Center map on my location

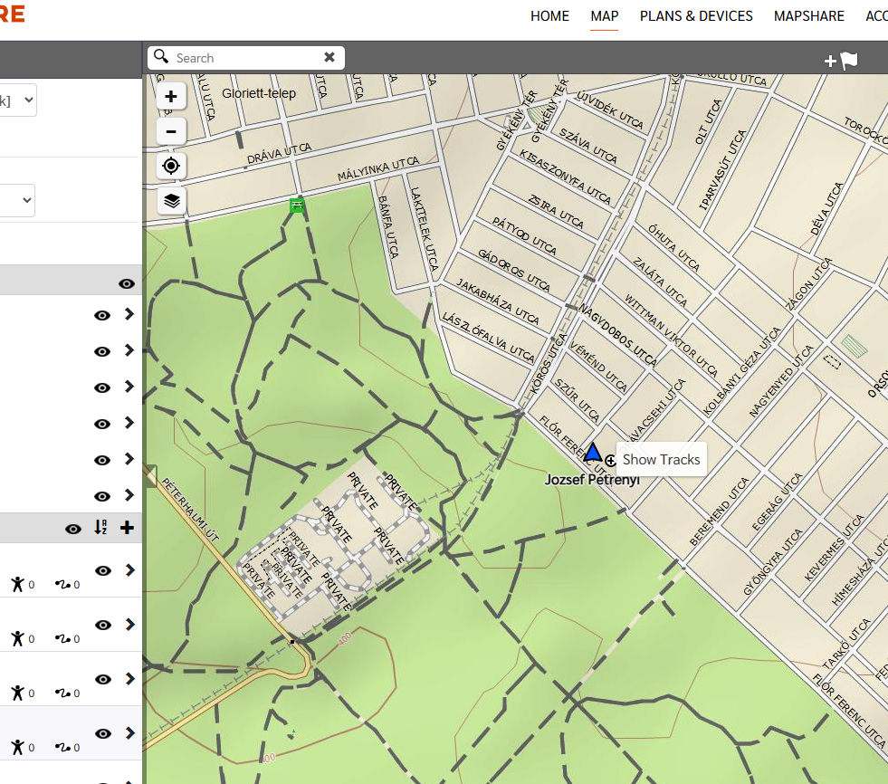point(171,166)
